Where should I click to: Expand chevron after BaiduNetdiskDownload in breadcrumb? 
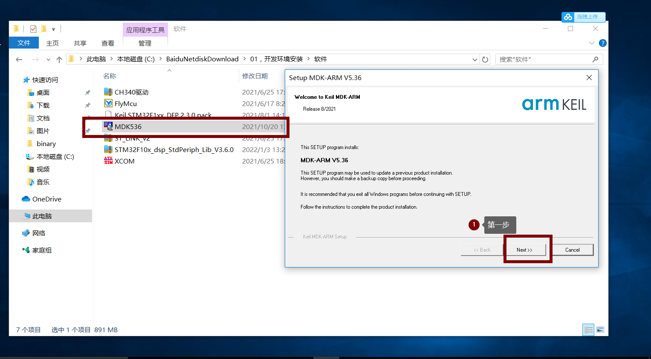[x=245, y=59]
